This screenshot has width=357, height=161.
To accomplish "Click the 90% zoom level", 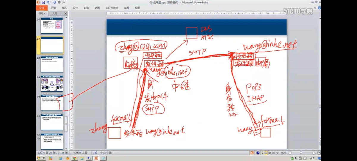I will pos(284,153).
